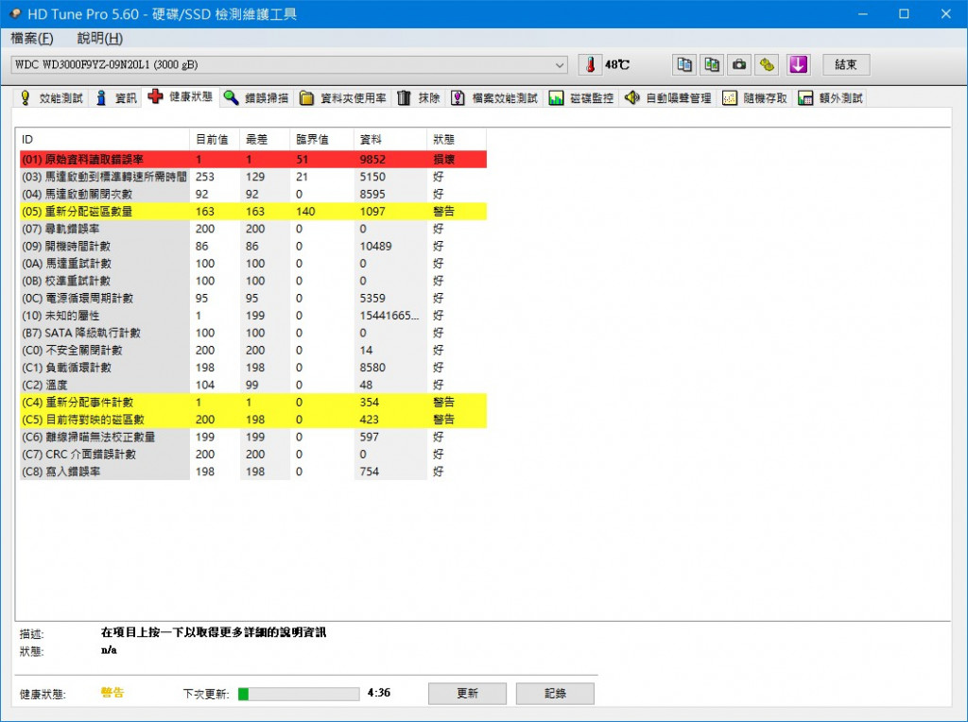Viewport: 968px width, 722px height.
Task: Select the (0C) 電源循環周期計數 row
Action: 253,298
